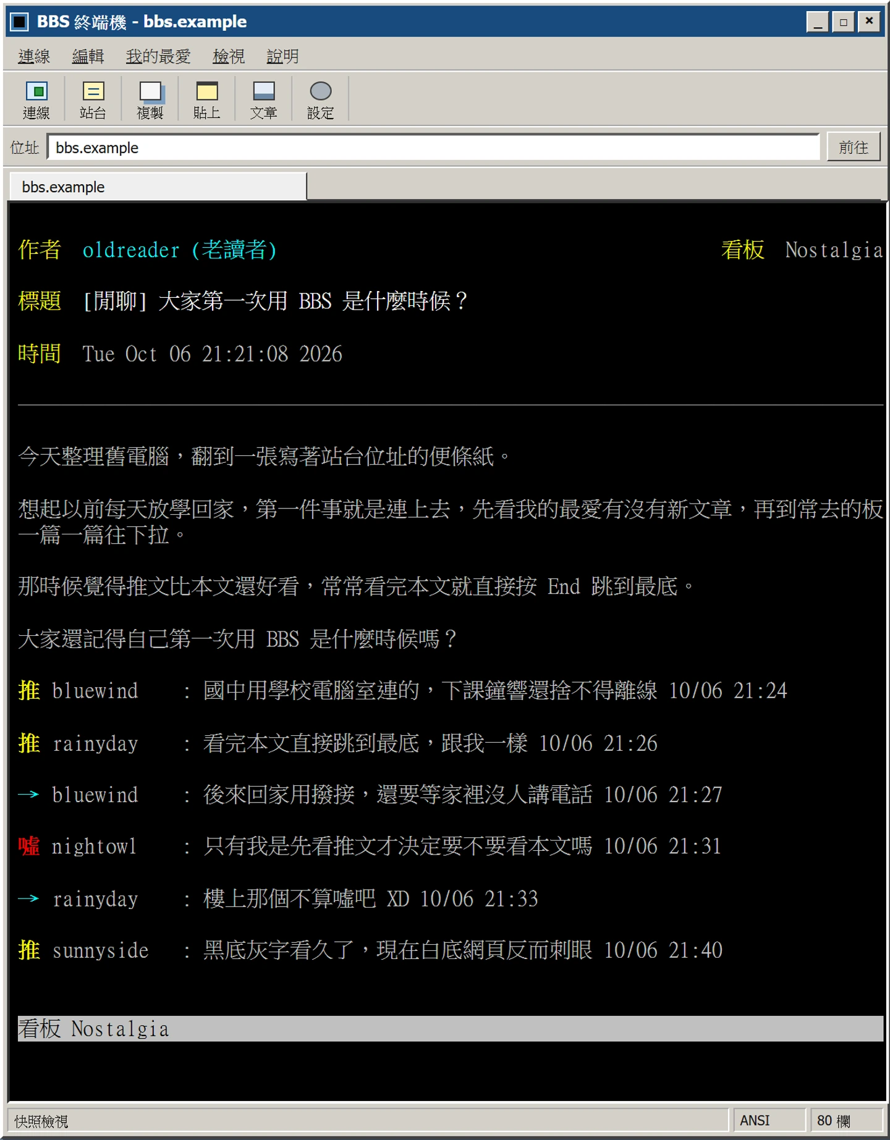
Task: Click sunnyside's push comment at 21:40
Action: (370, 950)
